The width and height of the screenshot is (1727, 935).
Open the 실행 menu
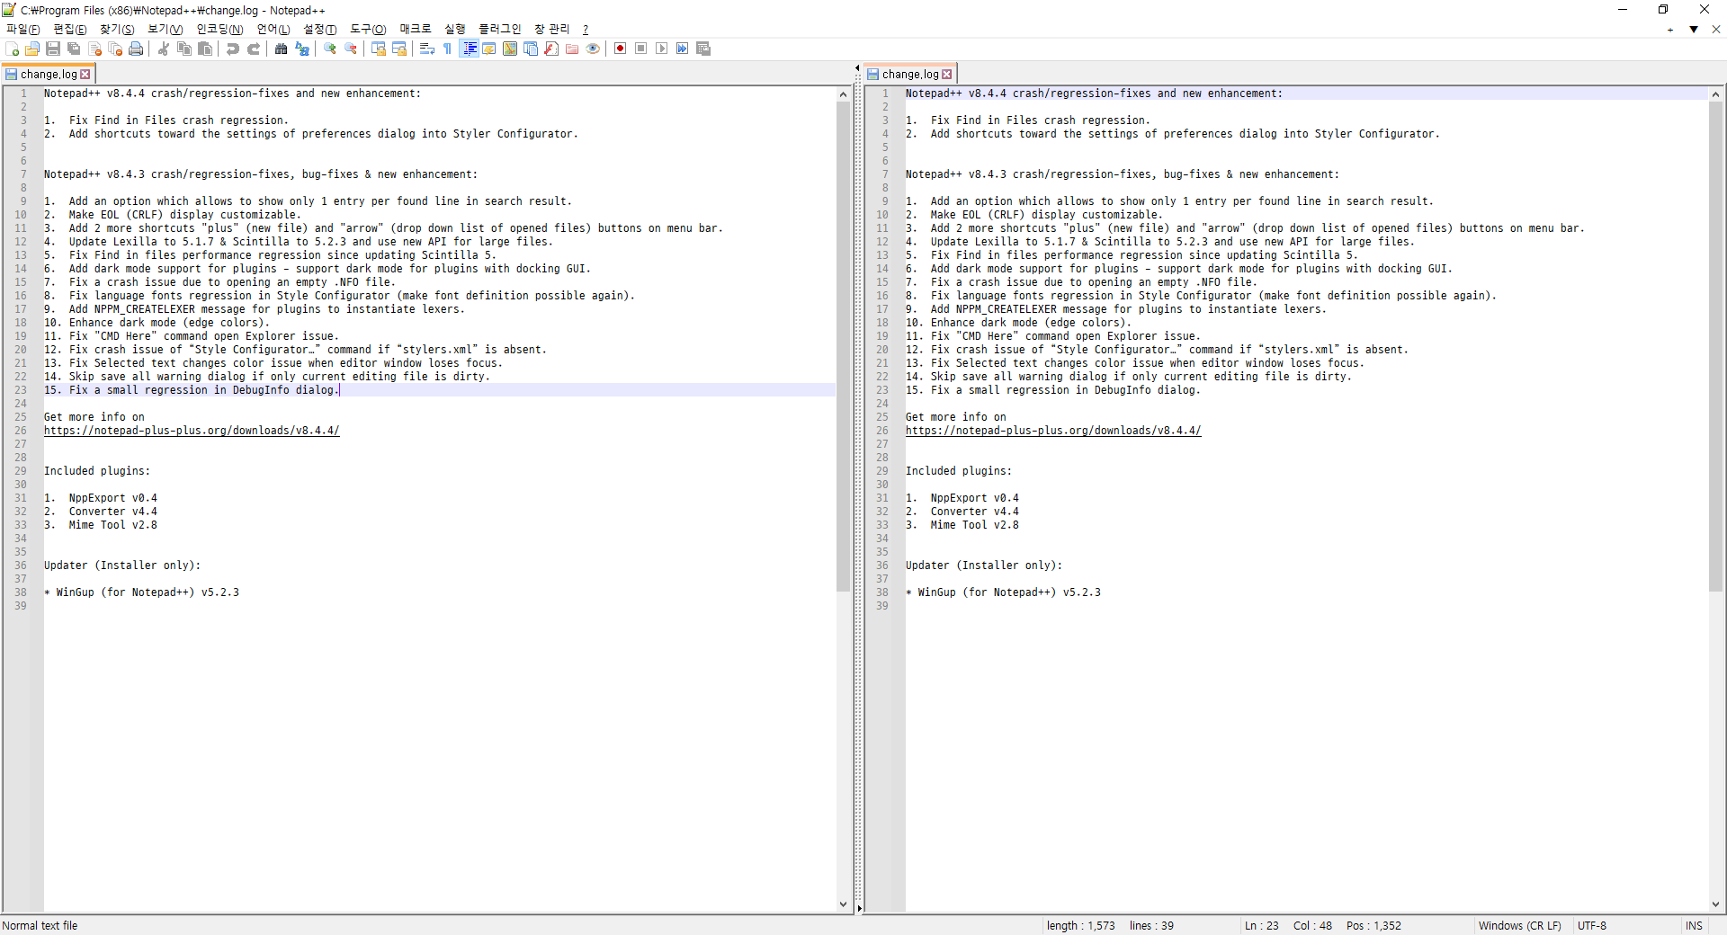pos(455,30)
